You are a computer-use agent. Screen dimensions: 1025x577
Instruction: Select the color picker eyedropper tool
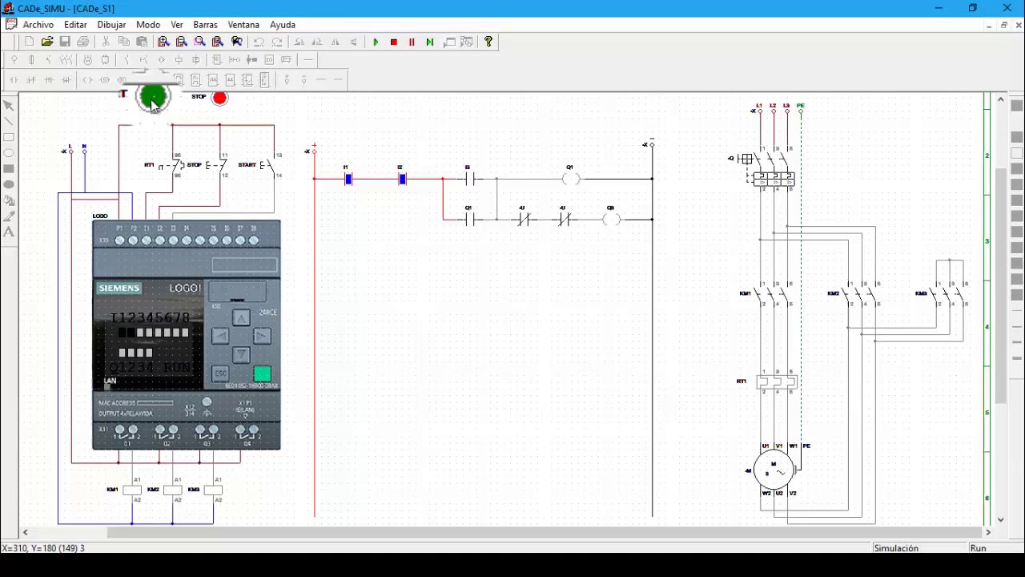point(9,216)
